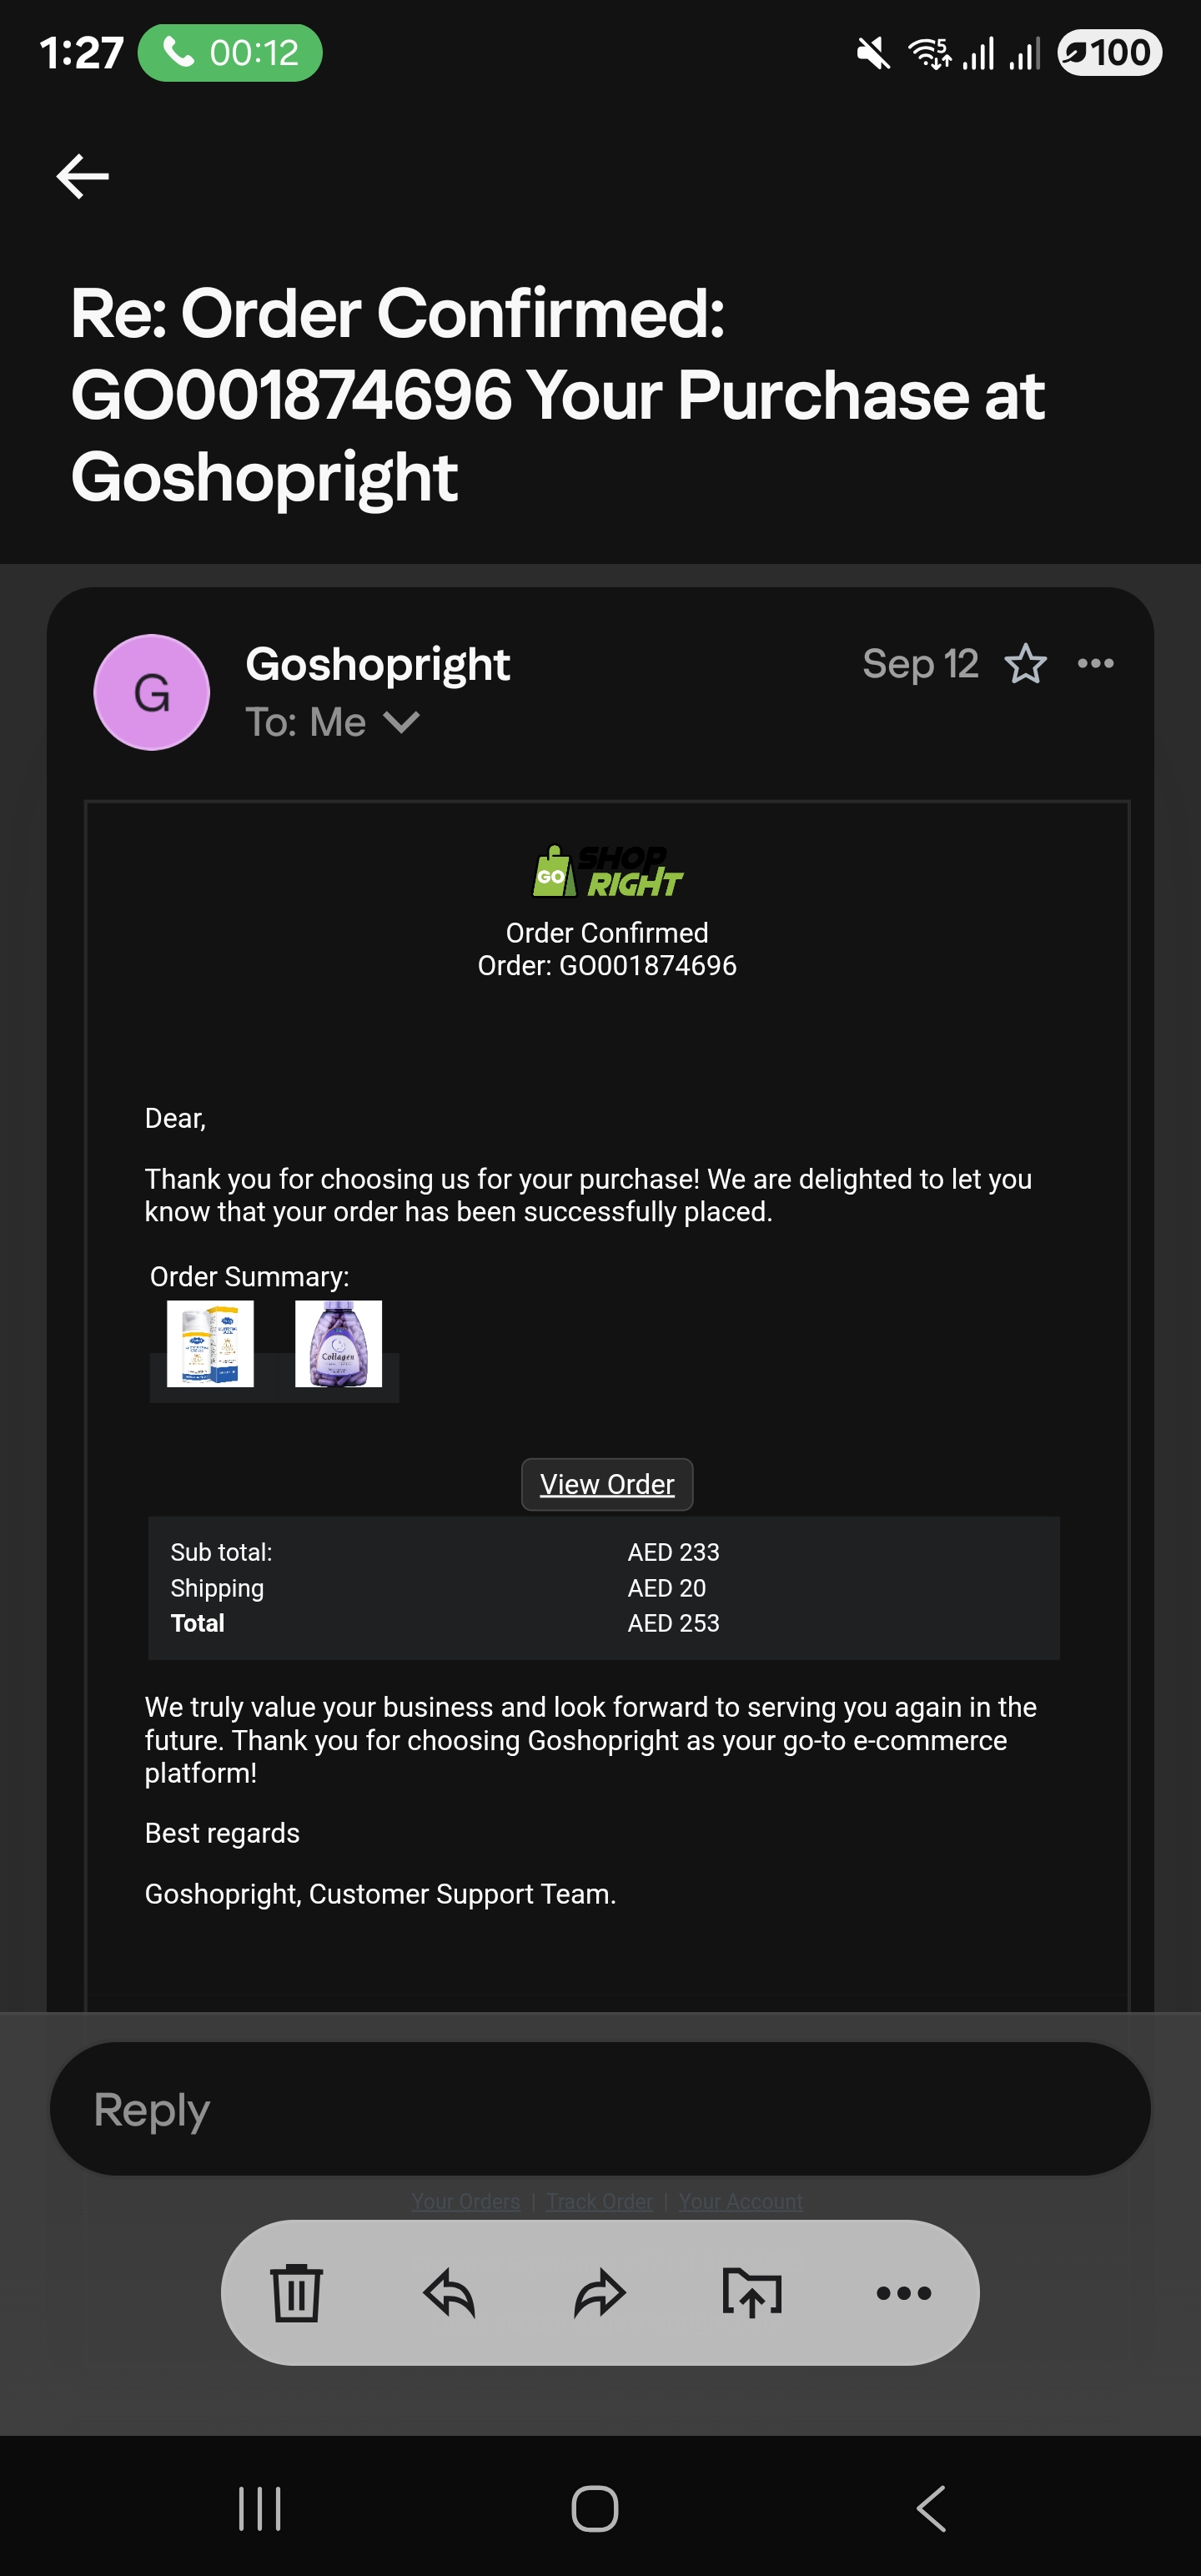The width and height of the screenshot is (1201, 2576).
Task: Star the Goshopright email
Action: (1025, 664)
